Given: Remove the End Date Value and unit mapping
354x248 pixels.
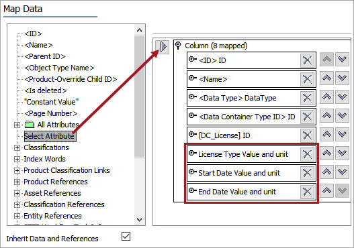Looking at the screenshot, I should click(x=307, y=192).
